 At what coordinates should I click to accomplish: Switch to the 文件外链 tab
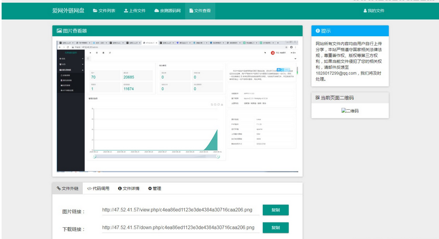67,188
